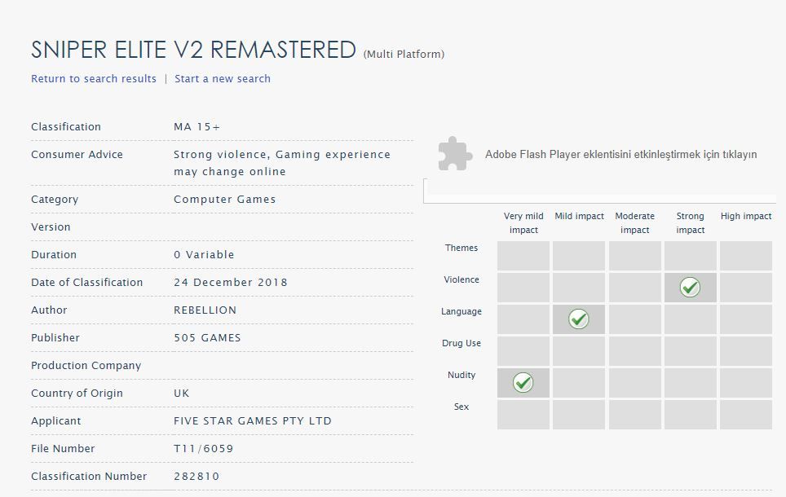Start a new search
The width and height of the screenshot is (786, 497).
click(223, 79)
